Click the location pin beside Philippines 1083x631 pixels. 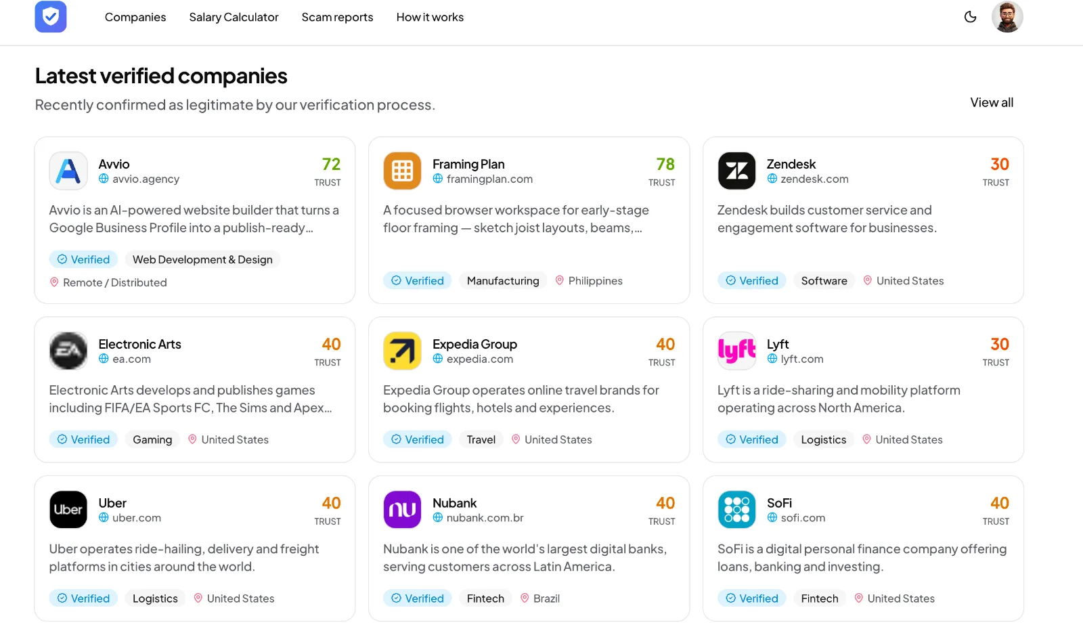pos(560,280)
